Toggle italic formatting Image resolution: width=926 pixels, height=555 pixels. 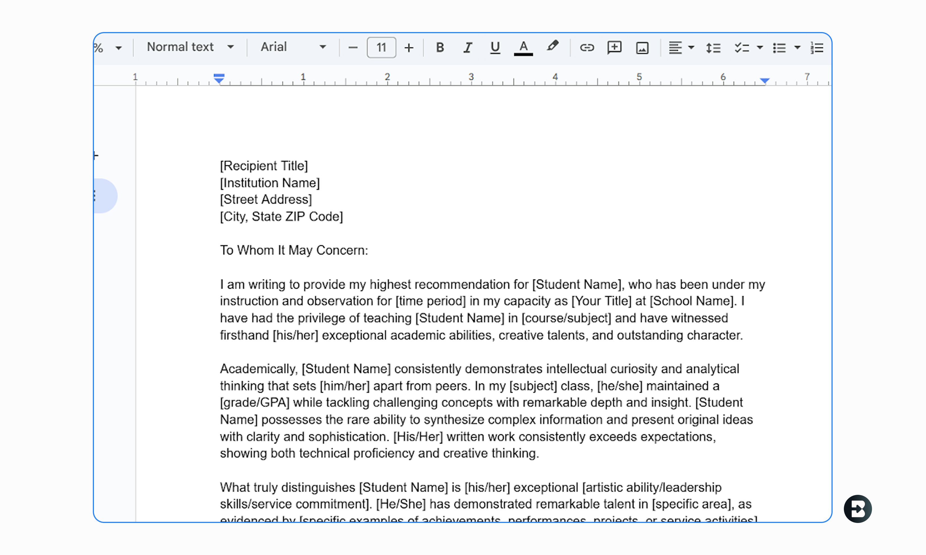point(468,48)
